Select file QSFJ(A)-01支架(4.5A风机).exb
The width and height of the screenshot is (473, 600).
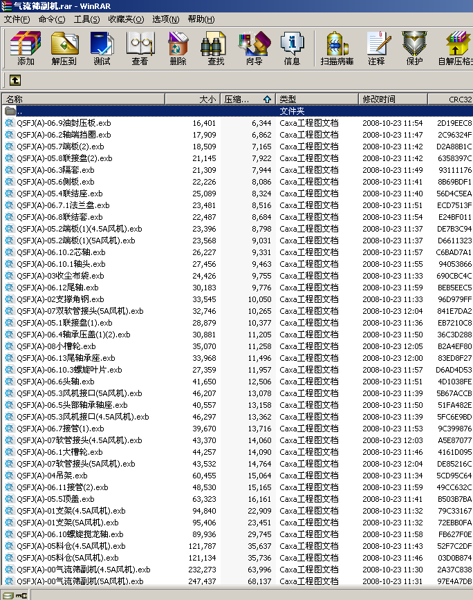(71, 511)
